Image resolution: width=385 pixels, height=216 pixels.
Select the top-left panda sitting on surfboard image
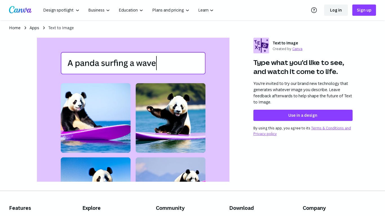[96, 118]
